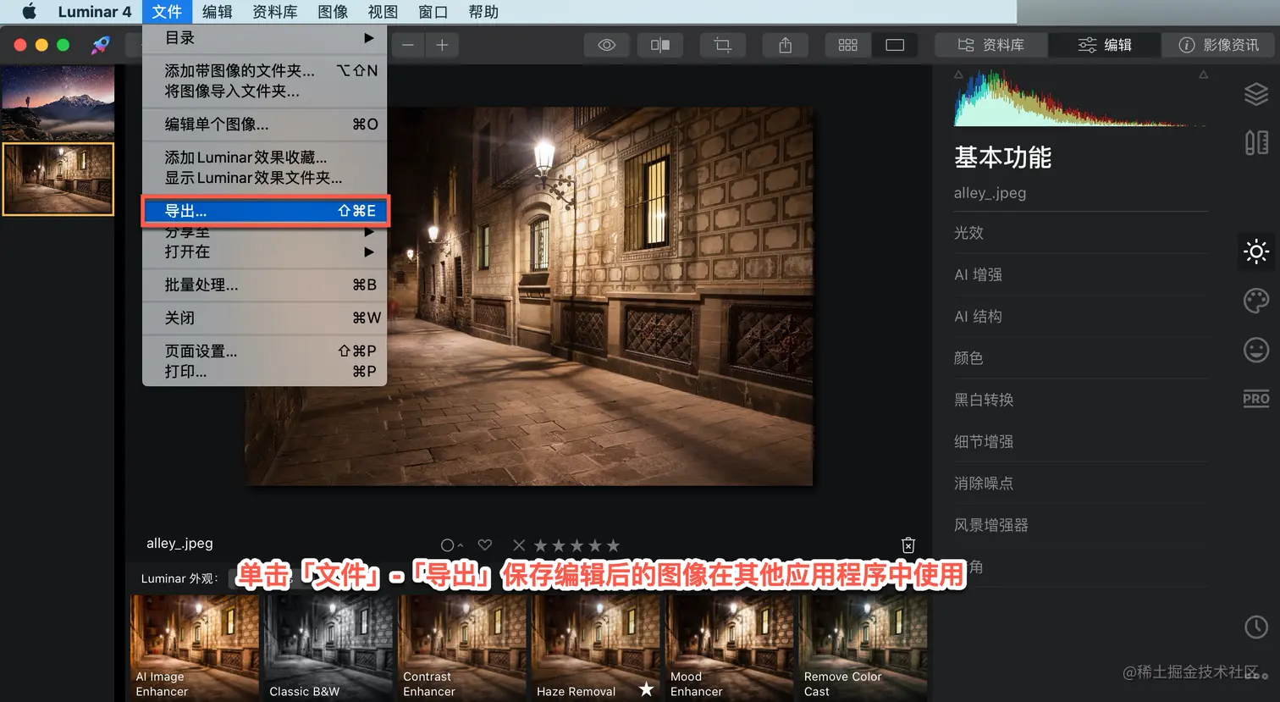This screenshot has width=1280, height=702.
Task: Apply the AI Image Enhancer look
Action: pyautogui.click(x=195, y=648)
